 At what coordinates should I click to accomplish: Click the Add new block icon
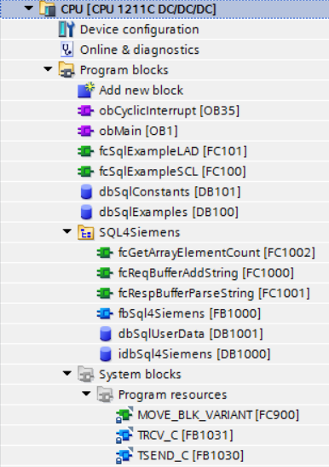86,90
